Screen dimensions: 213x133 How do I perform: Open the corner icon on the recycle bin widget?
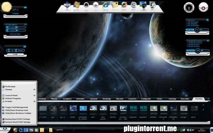pyautogui.click(x=24, y=47)
